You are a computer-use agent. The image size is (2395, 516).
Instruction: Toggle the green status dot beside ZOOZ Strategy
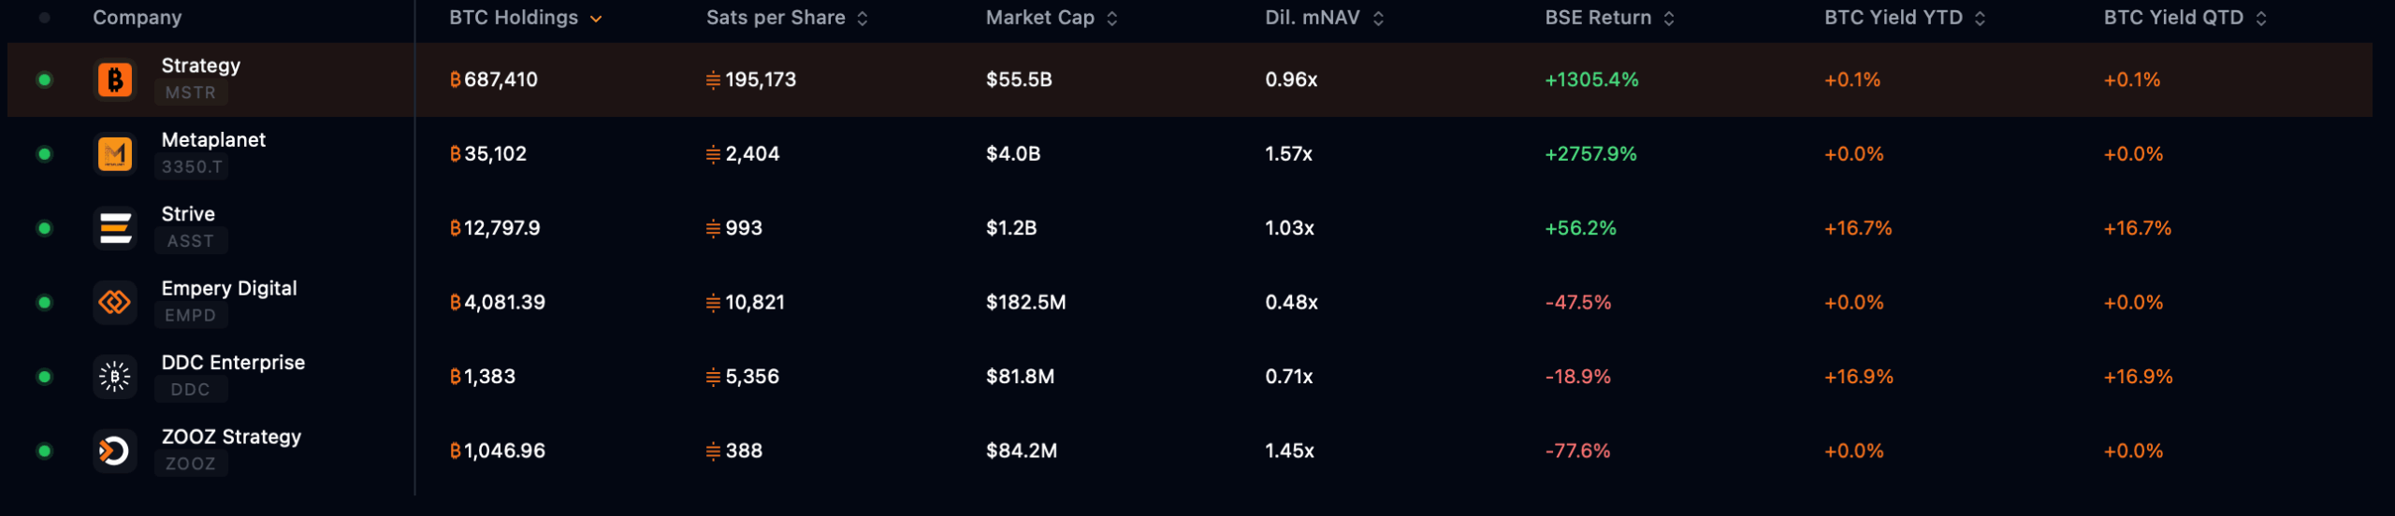pyautogui.click(x=44, y=451)
